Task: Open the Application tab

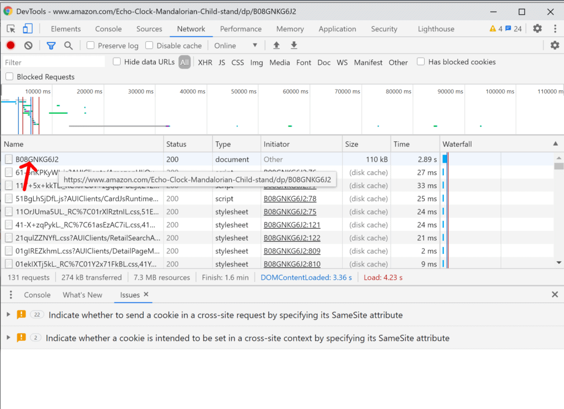Action: 338,29
